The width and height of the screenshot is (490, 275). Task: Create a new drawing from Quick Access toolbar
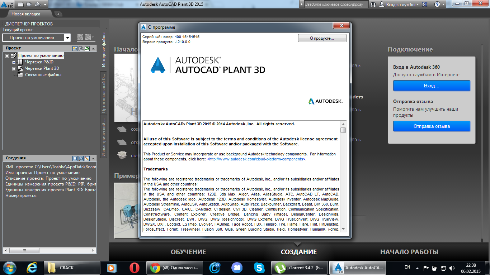point(21,4)
